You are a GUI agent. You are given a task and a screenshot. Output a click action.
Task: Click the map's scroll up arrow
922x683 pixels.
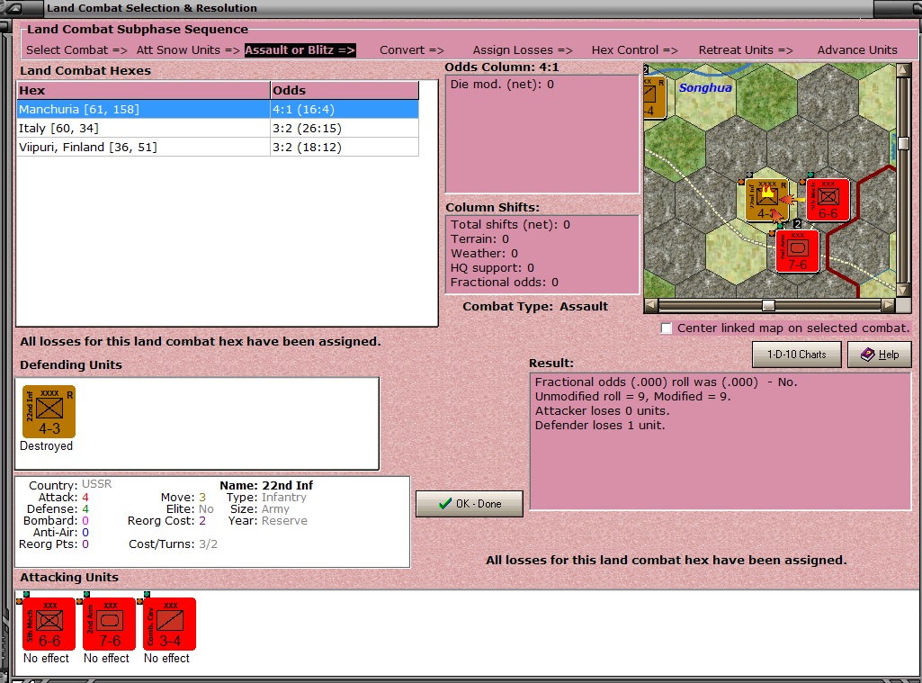903,70
